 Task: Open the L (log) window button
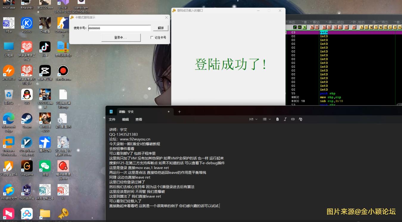(362, 27)
